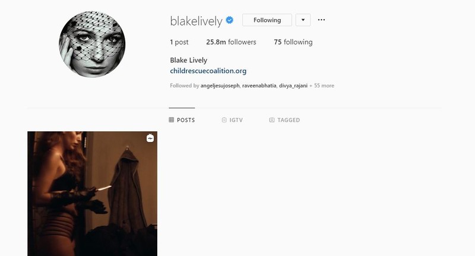Click the IGTV badge icon on the post thumbnail
Screen dimensions: 475x256
150,138
